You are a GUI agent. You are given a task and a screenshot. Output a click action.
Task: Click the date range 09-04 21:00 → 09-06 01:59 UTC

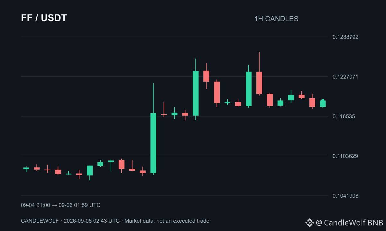[x=61, y=205]
